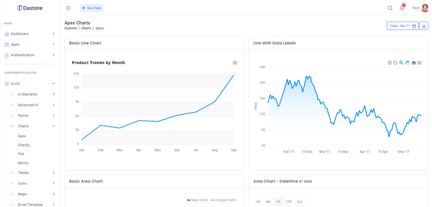Select the 6M range button

[x=268, y=202]
